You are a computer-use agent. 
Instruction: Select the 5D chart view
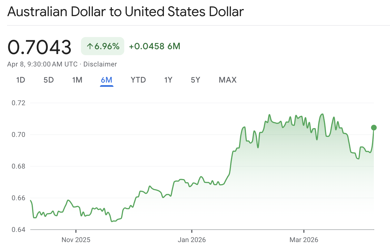point(48,80)
